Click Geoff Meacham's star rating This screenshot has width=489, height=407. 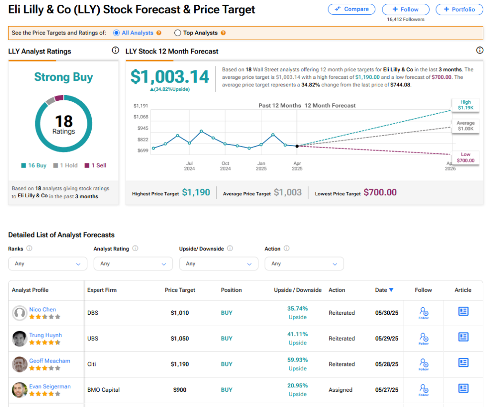pyautogui.click(x=44, y=368)
